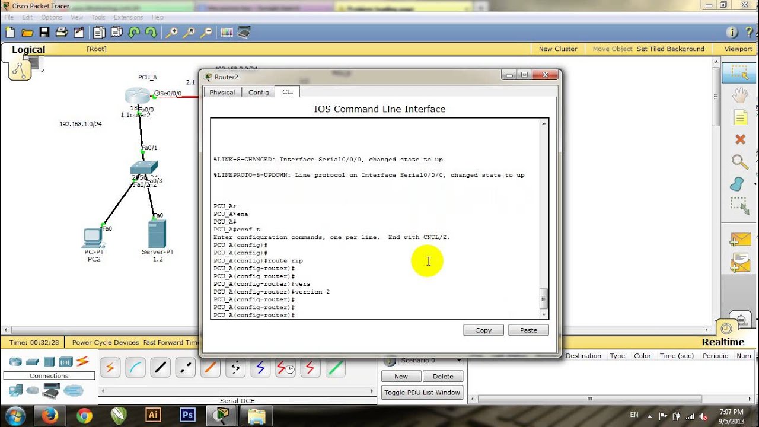
Task: Select the Hubs device category icon
Action: coord(49,362)
